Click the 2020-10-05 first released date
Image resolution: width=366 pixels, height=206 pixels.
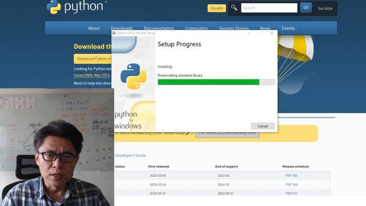click(x=158, y=176)
